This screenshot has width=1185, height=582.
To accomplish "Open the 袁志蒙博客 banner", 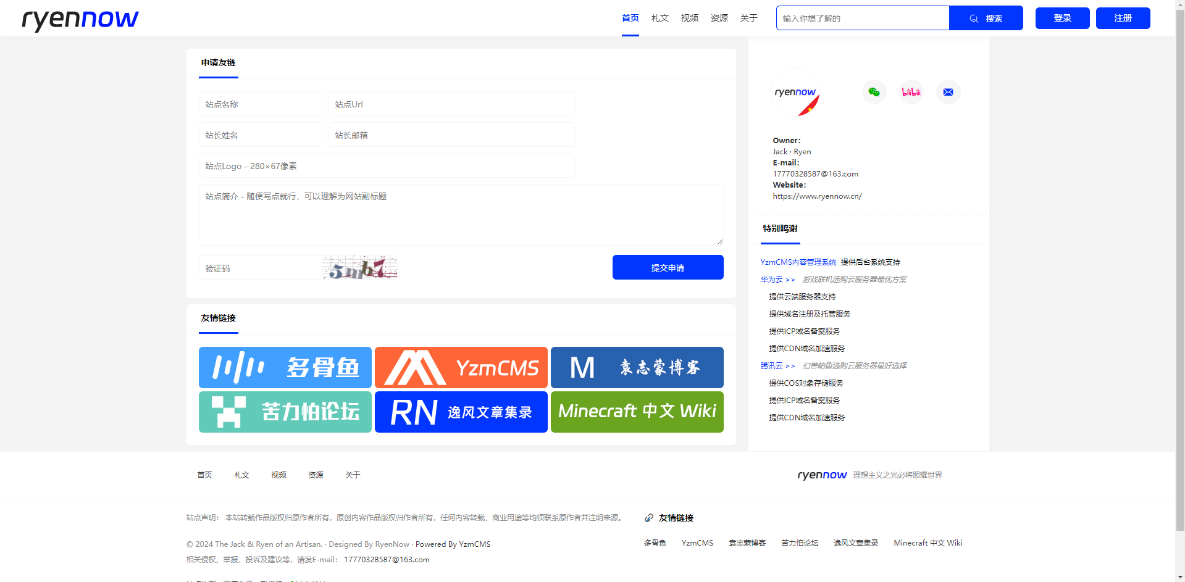I will pyautogui.click(x=637, y=367).
